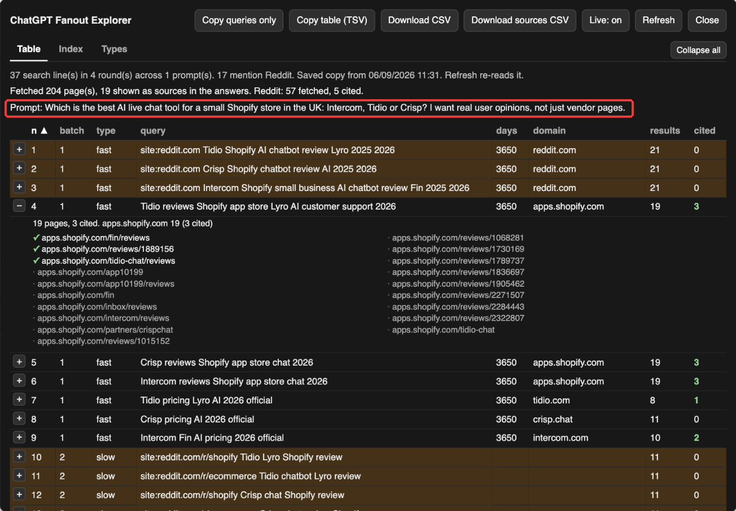Click the intercom.com domain cell
Viewport: 736px width, 511px height.
tap(560, 438)
